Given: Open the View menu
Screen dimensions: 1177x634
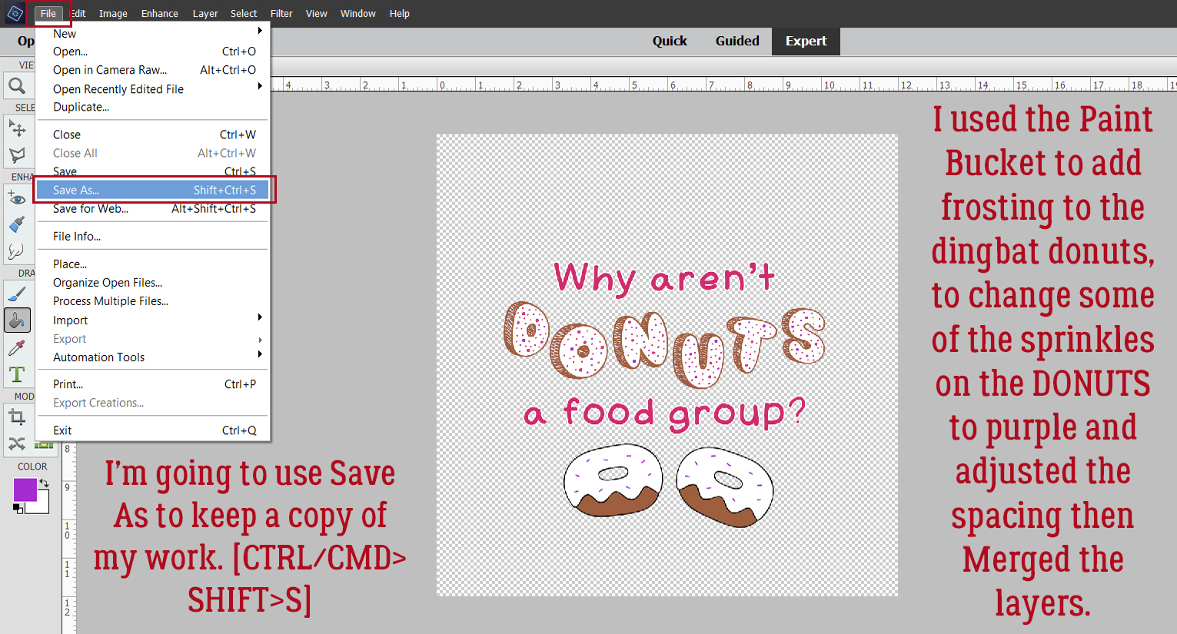Looking at the screenshot, I should click(x=316, y=13).
